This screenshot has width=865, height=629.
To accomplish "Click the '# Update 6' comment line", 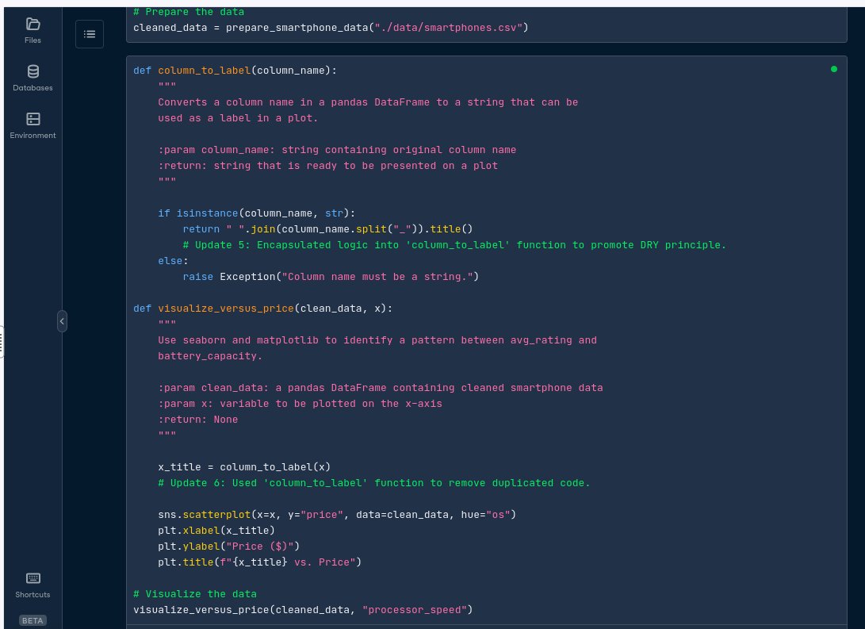I will [374, 483].
